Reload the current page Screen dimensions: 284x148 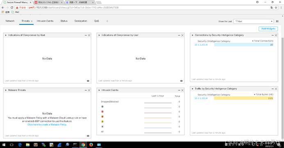click(12, 8)
